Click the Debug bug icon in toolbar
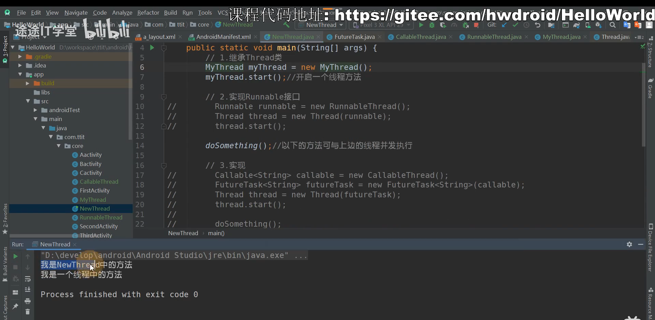 click(x=432, y=25)
